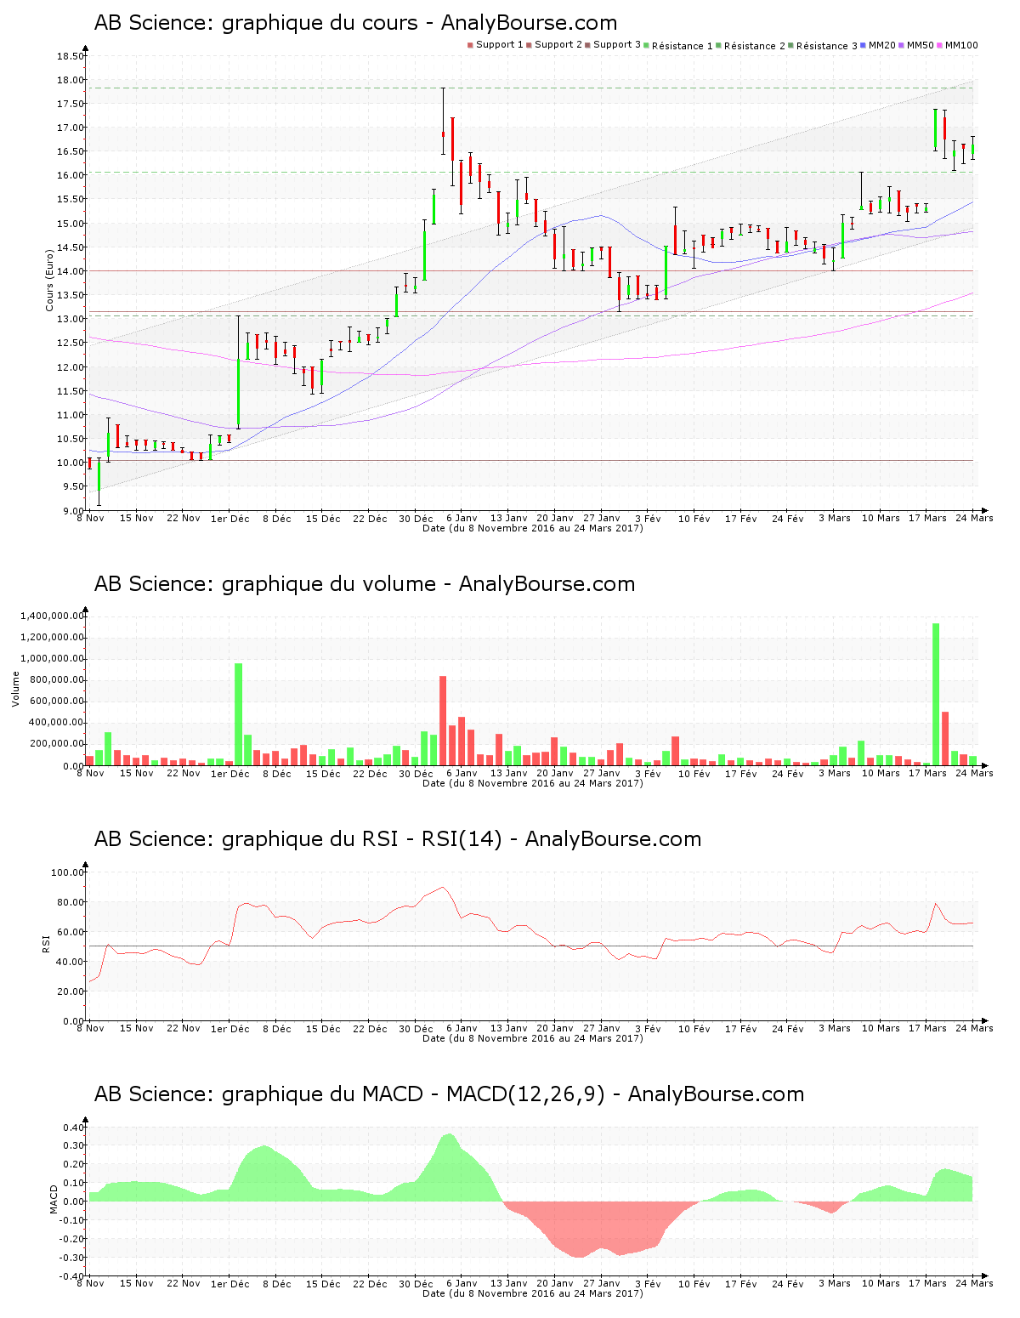The image size is (1020, 1318).
Task: Click the '3 Fév' date on volume chart
Action: pos(648,774)
